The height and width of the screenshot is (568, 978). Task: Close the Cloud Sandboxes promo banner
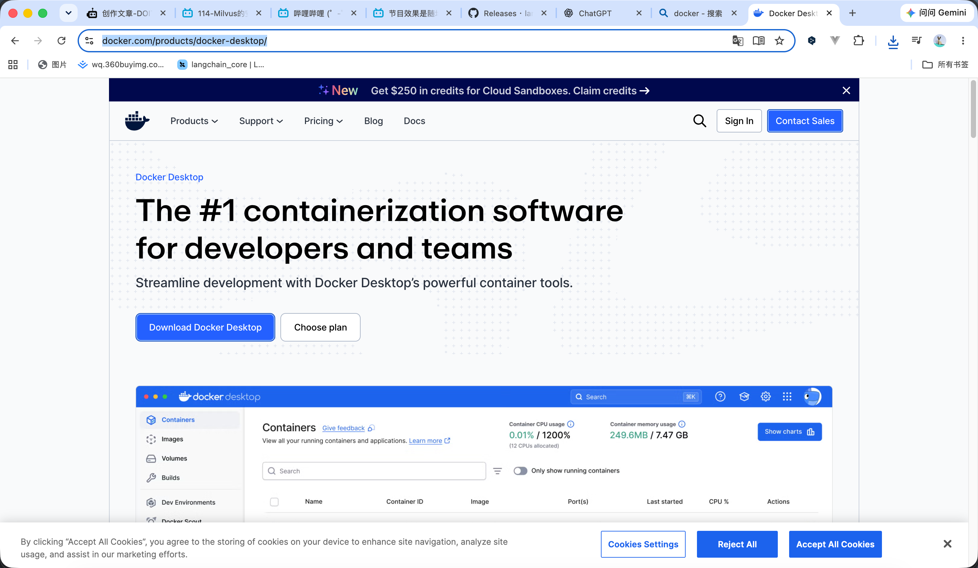tap(846, 90)
